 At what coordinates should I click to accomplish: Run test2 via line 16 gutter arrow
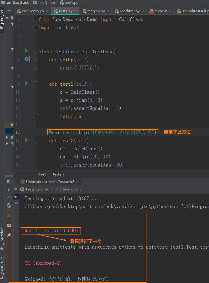pos(27,140)
